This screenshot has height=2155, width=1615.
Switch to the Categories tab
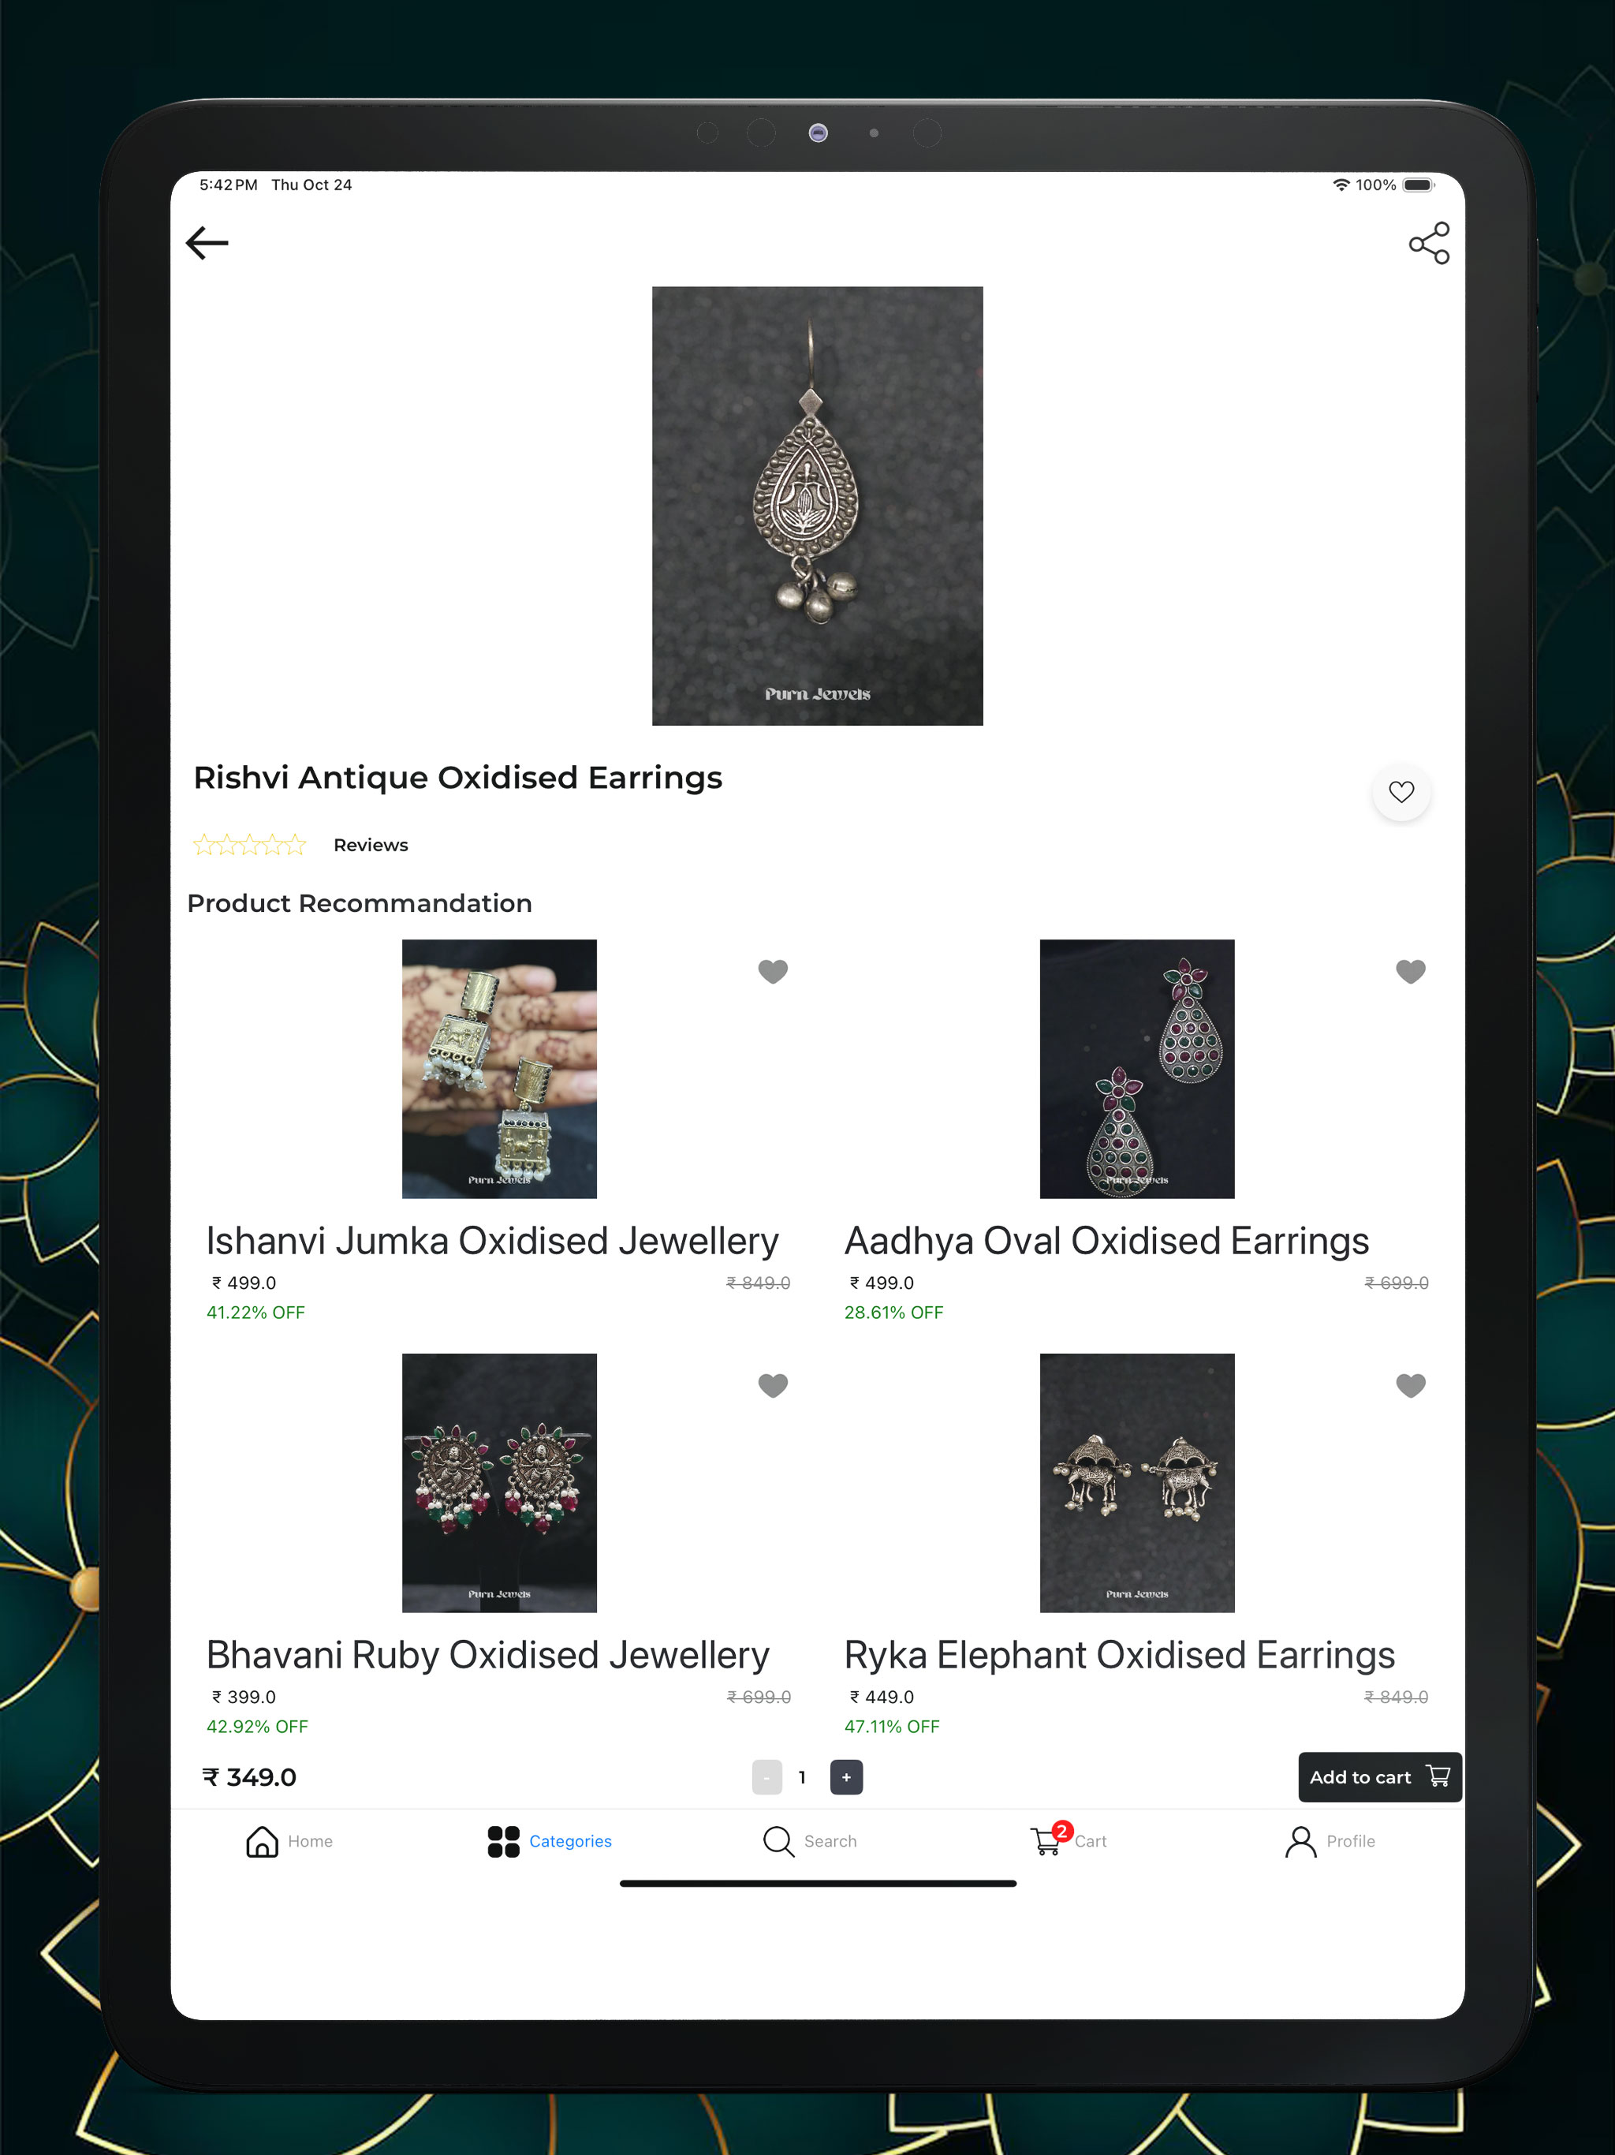click(x=550, y=1841)
